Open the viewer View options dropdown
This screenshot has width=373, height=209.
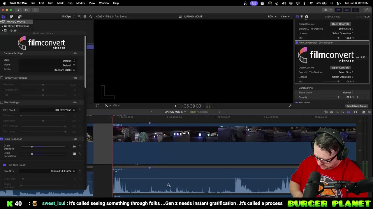click(285, 17)
